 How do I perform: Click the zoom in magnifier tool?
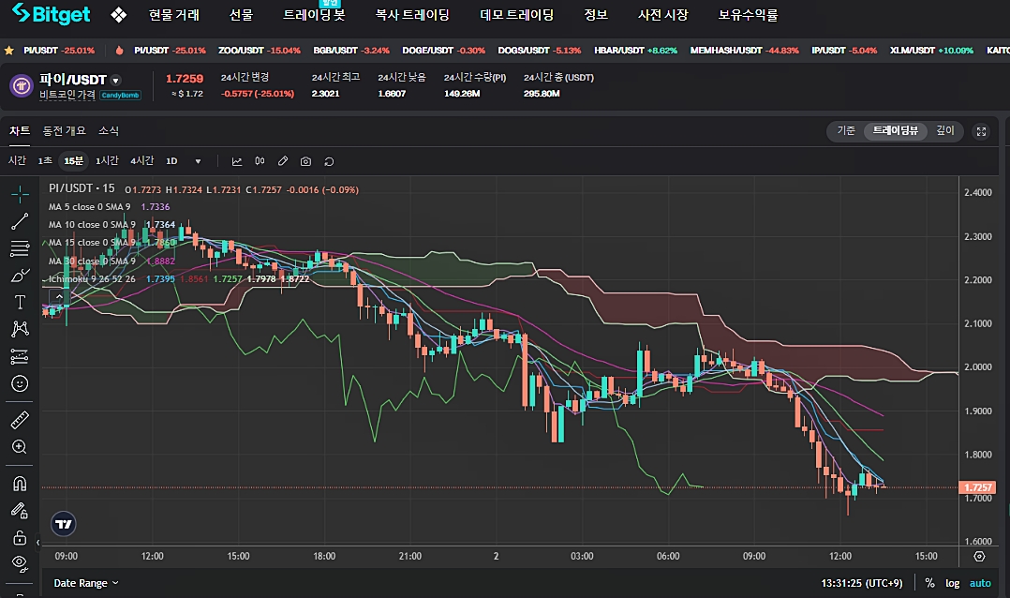(x=20, y=446)
